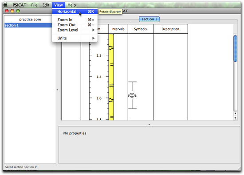Select the circled-cross symbol in Symbols column

pos(132,95)
